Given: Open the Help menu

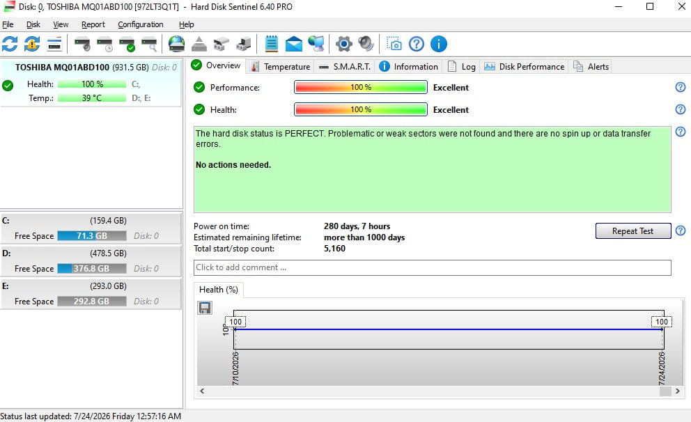Looking at the screenshot, I should [x=187, y=24].
